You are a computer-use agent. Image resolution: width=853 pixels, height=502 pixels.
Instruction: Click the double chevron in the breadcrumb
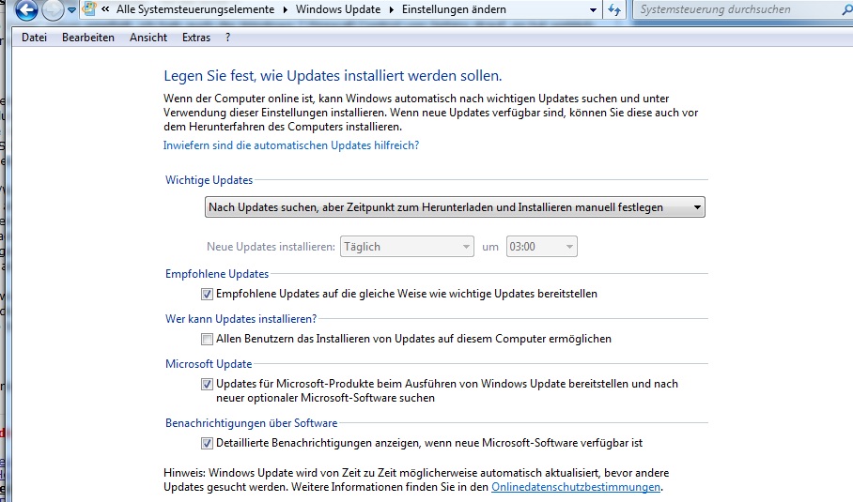click(105, 9)
